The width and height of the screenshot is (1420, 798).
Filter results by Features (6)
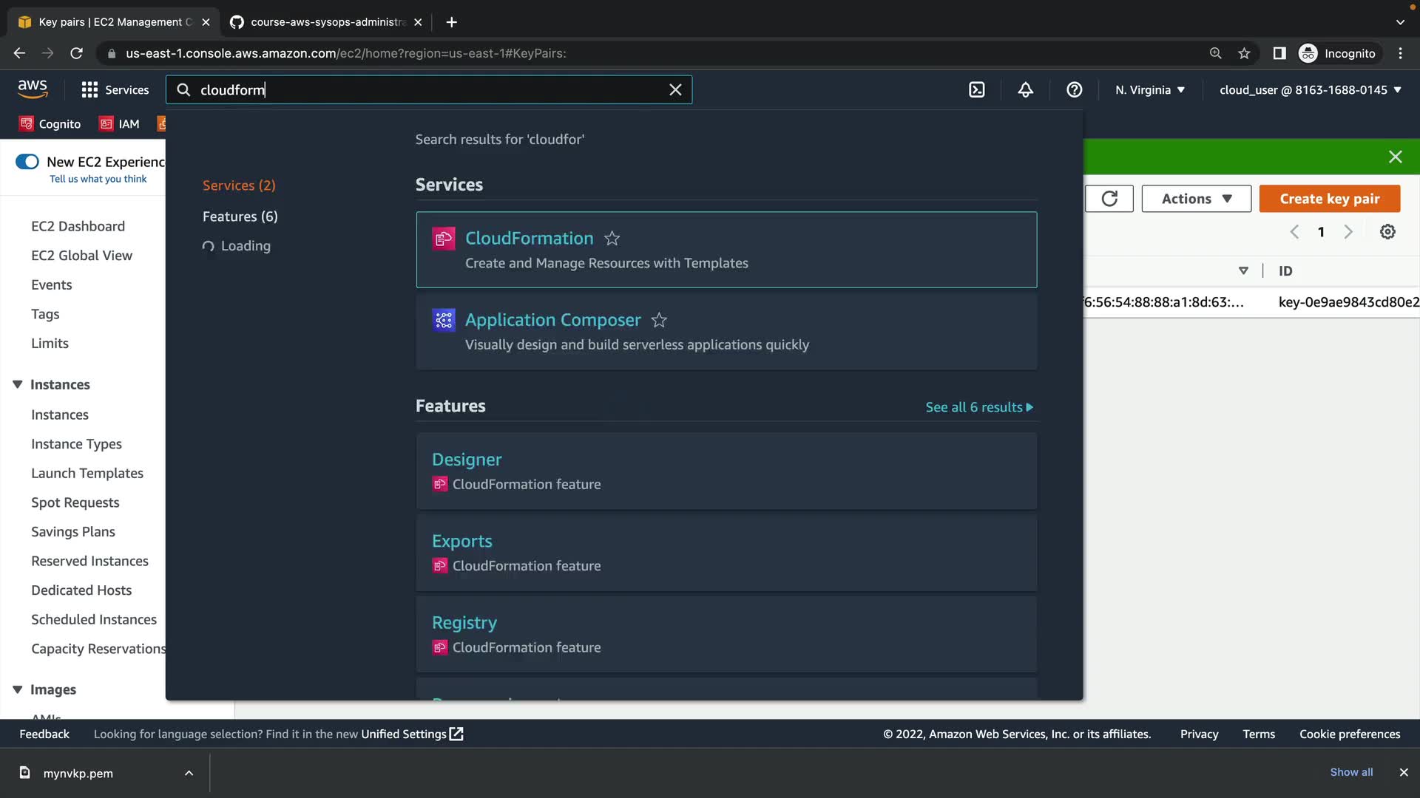[x=240, y=216]
